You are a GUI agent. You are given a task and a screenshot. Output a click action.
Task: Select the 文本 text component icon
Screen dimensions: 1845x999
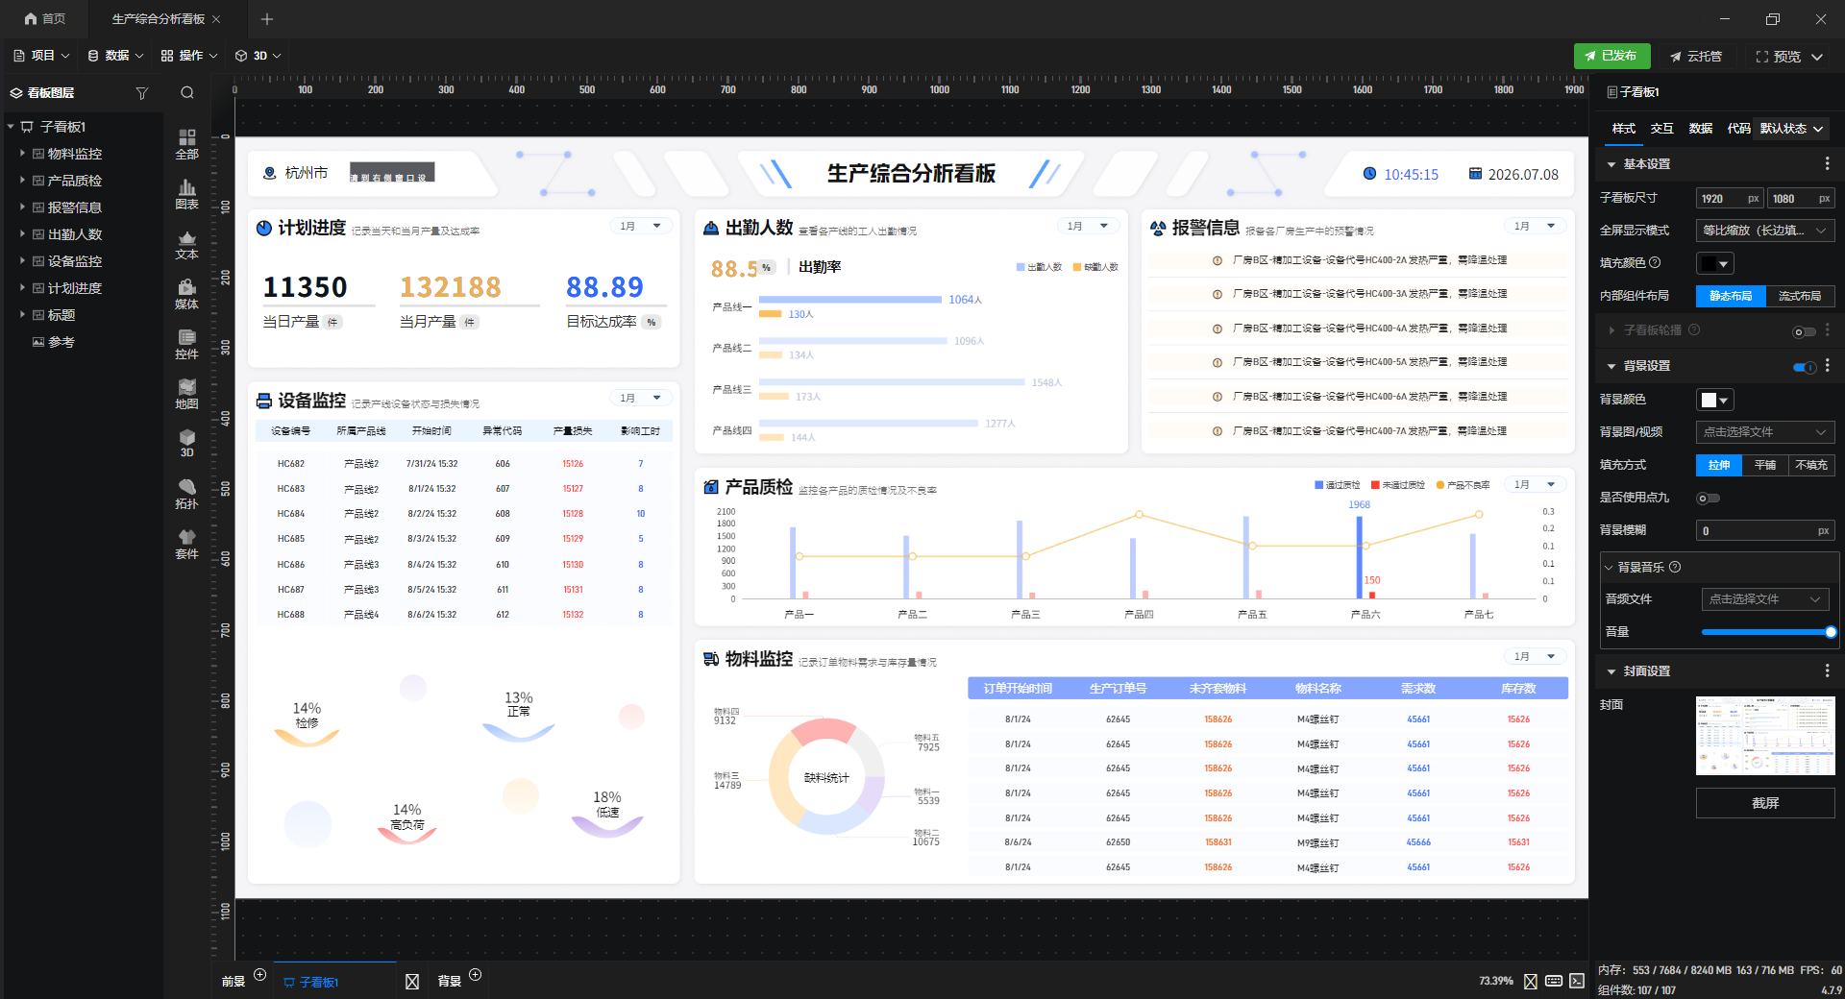186,245
